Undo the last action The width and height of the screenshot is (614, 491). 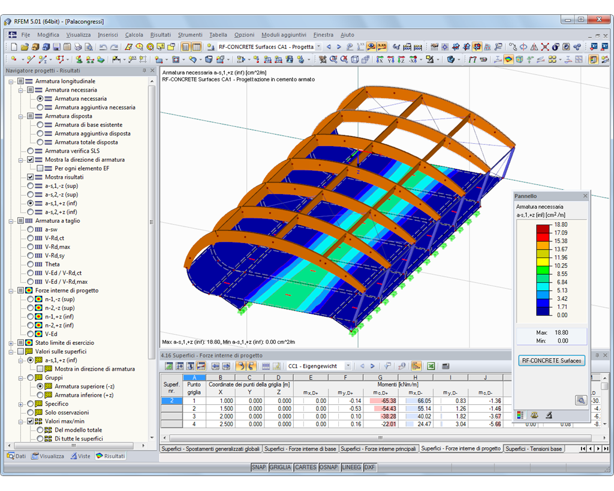tap(102, 47)
